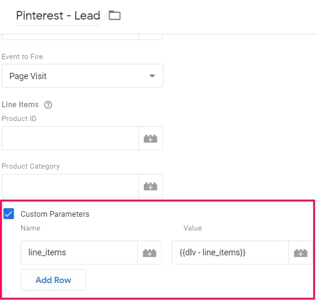Viewport: 317px width, 303px height.
Task: Click the Value column header
Action: (x=193, y=228)
